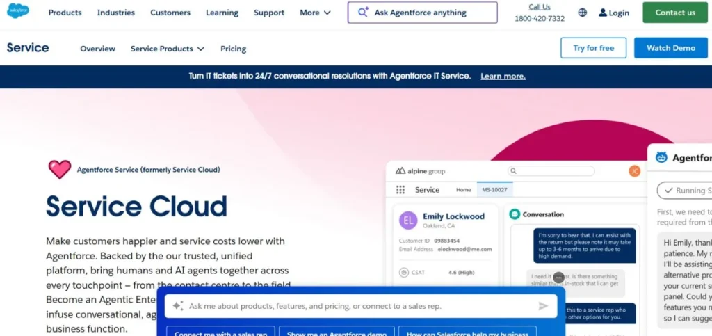The image size is (712, 336).
Task: Follow the Learn more link in banner
Action: click(x=503, y=77)
